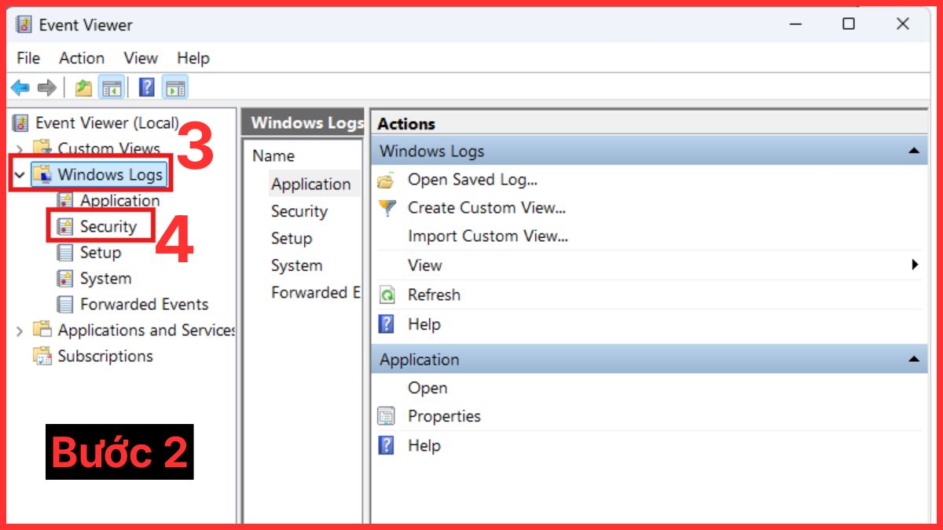
Task: Toggle the Show/Hide Console Tree icon
Action: coord(112,87)
